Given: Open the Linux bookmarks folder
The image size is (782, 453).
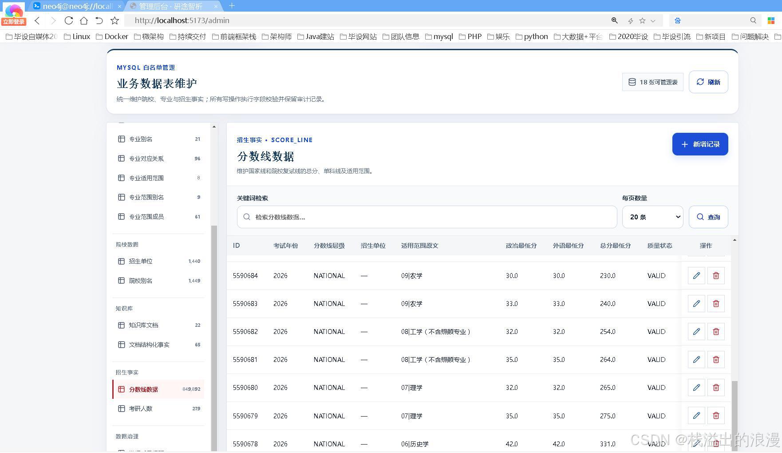Looking at the screenshot, I should point(77,36).
